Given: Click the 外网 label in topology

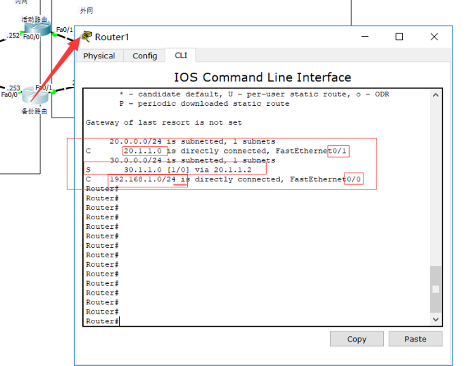Looking at the screenshot, I should 86,10.
